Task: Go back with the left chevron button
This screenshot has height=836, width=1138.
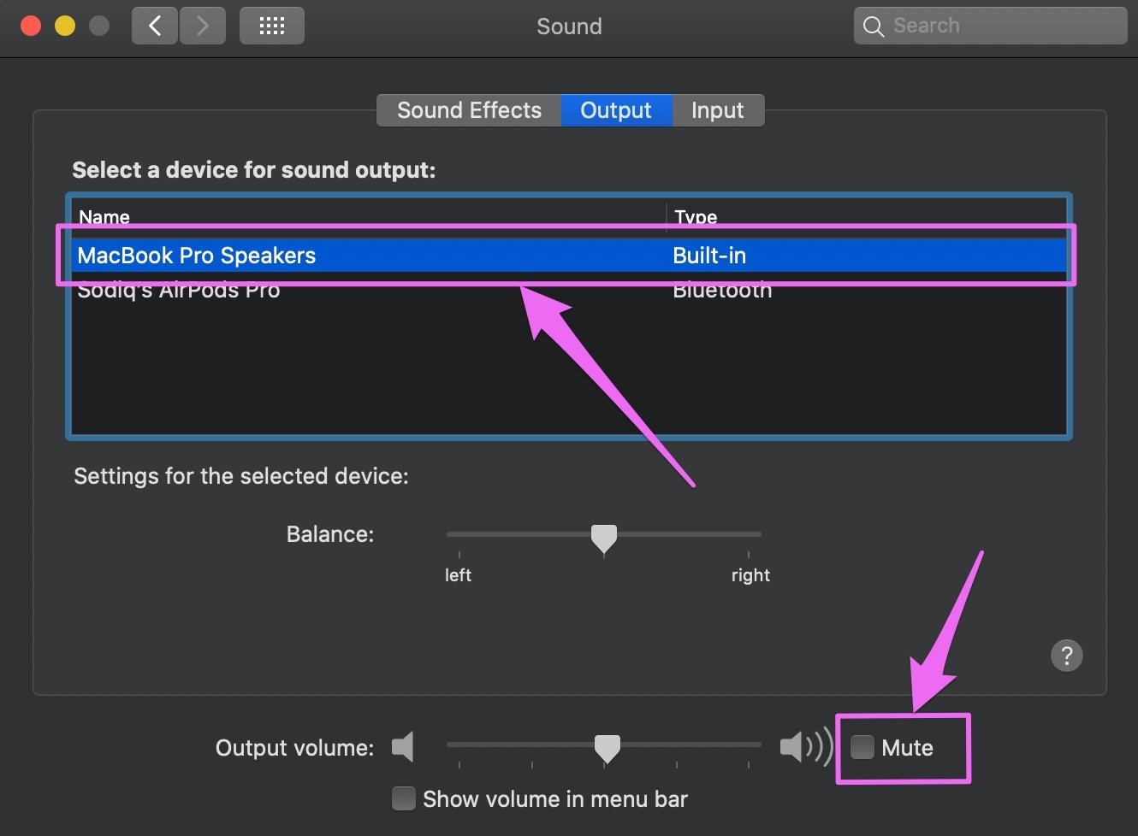Action: tap(155, 26)
